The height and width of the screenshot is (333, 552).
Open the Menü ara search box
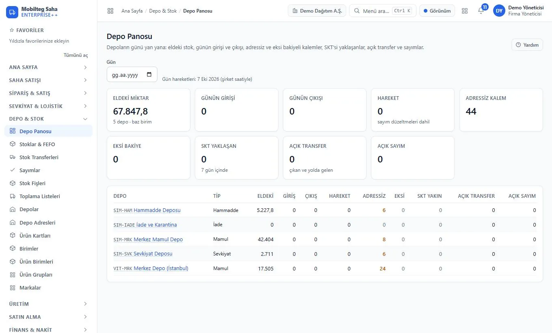pos(383,11)
